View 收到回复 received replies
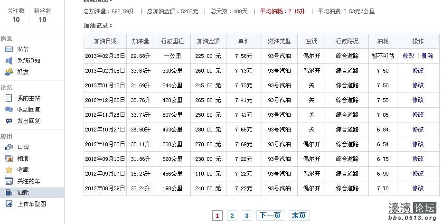 pos(28,109)
